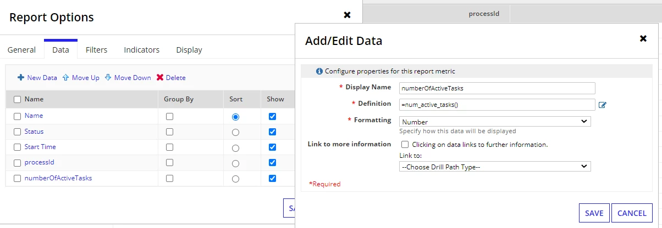Select the Sort radio for Status row
This screenshot has height=228, width=662.
pos(235,132)
